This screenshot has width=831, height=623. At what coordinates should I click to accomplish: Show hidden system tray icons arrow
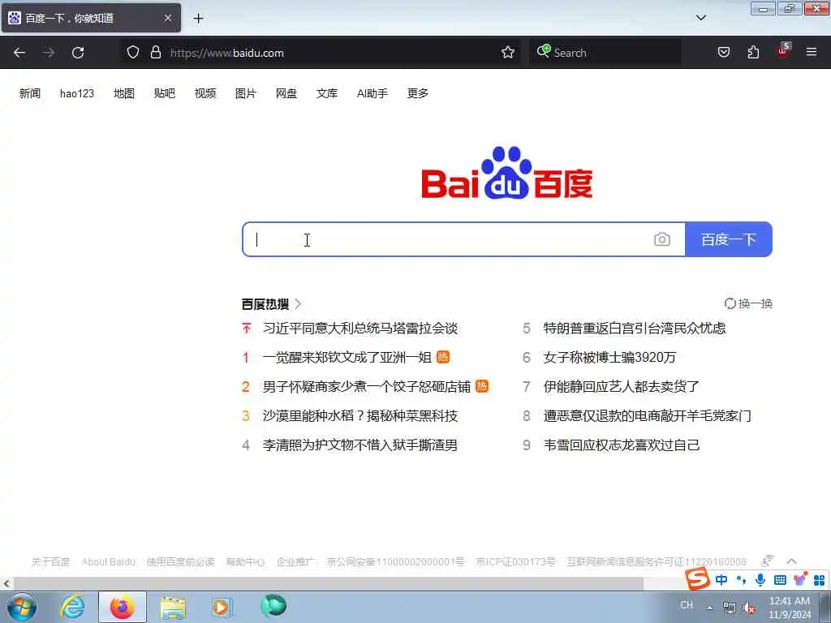click(709, 608)
